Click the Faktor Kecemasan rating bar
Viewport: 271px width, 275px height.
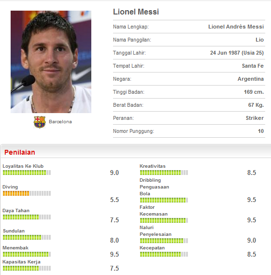point(164,220)
